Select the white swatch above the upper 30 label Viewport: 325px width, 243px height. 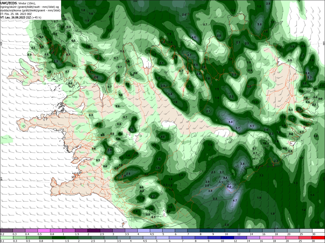pos(318,231)
